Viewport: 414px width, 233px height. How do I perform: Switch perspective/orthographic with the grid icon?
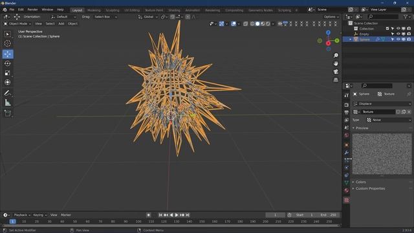[x=336, y=80]
